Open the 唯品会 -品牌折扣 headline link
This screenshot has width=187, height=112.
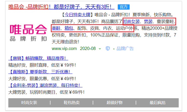pos(61,7)
